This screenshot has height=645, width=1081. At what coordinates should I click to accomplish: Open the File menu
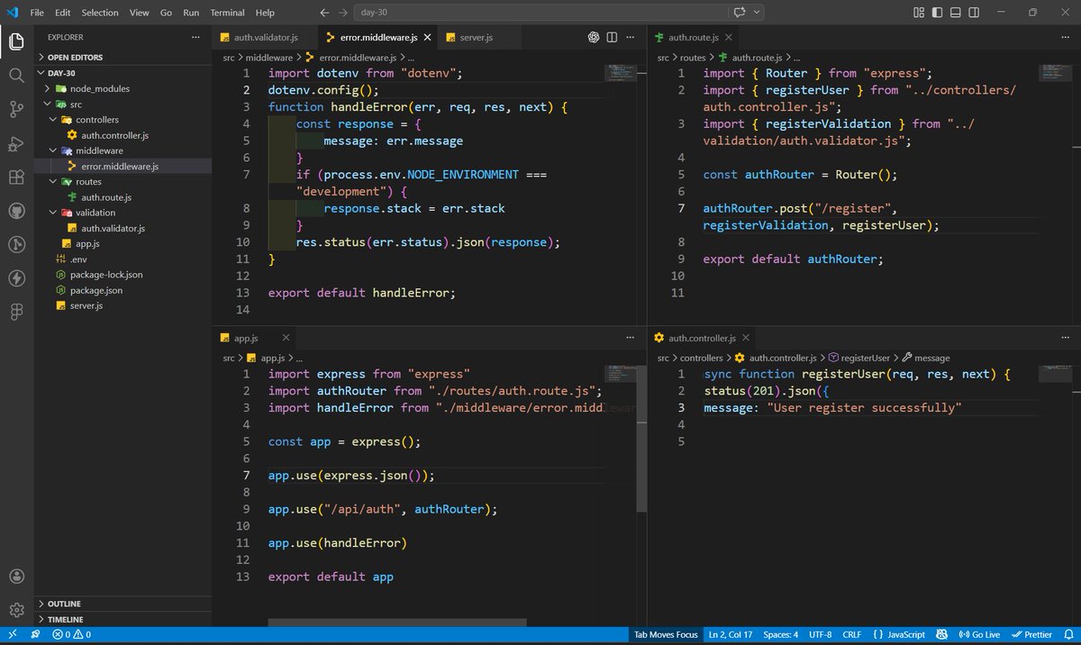click(x=37, y=13)
